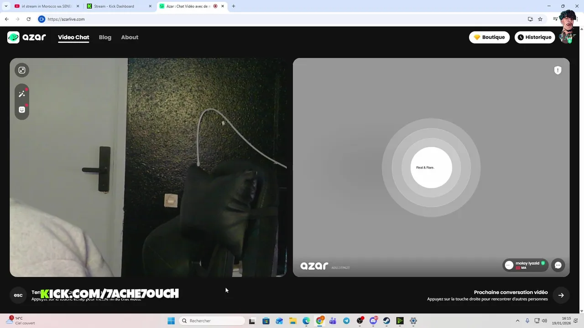Image resolution: width=584 pixels, height=328 pixels.
Task: Reload the Azar page
Action: click(x=28, y=19)
